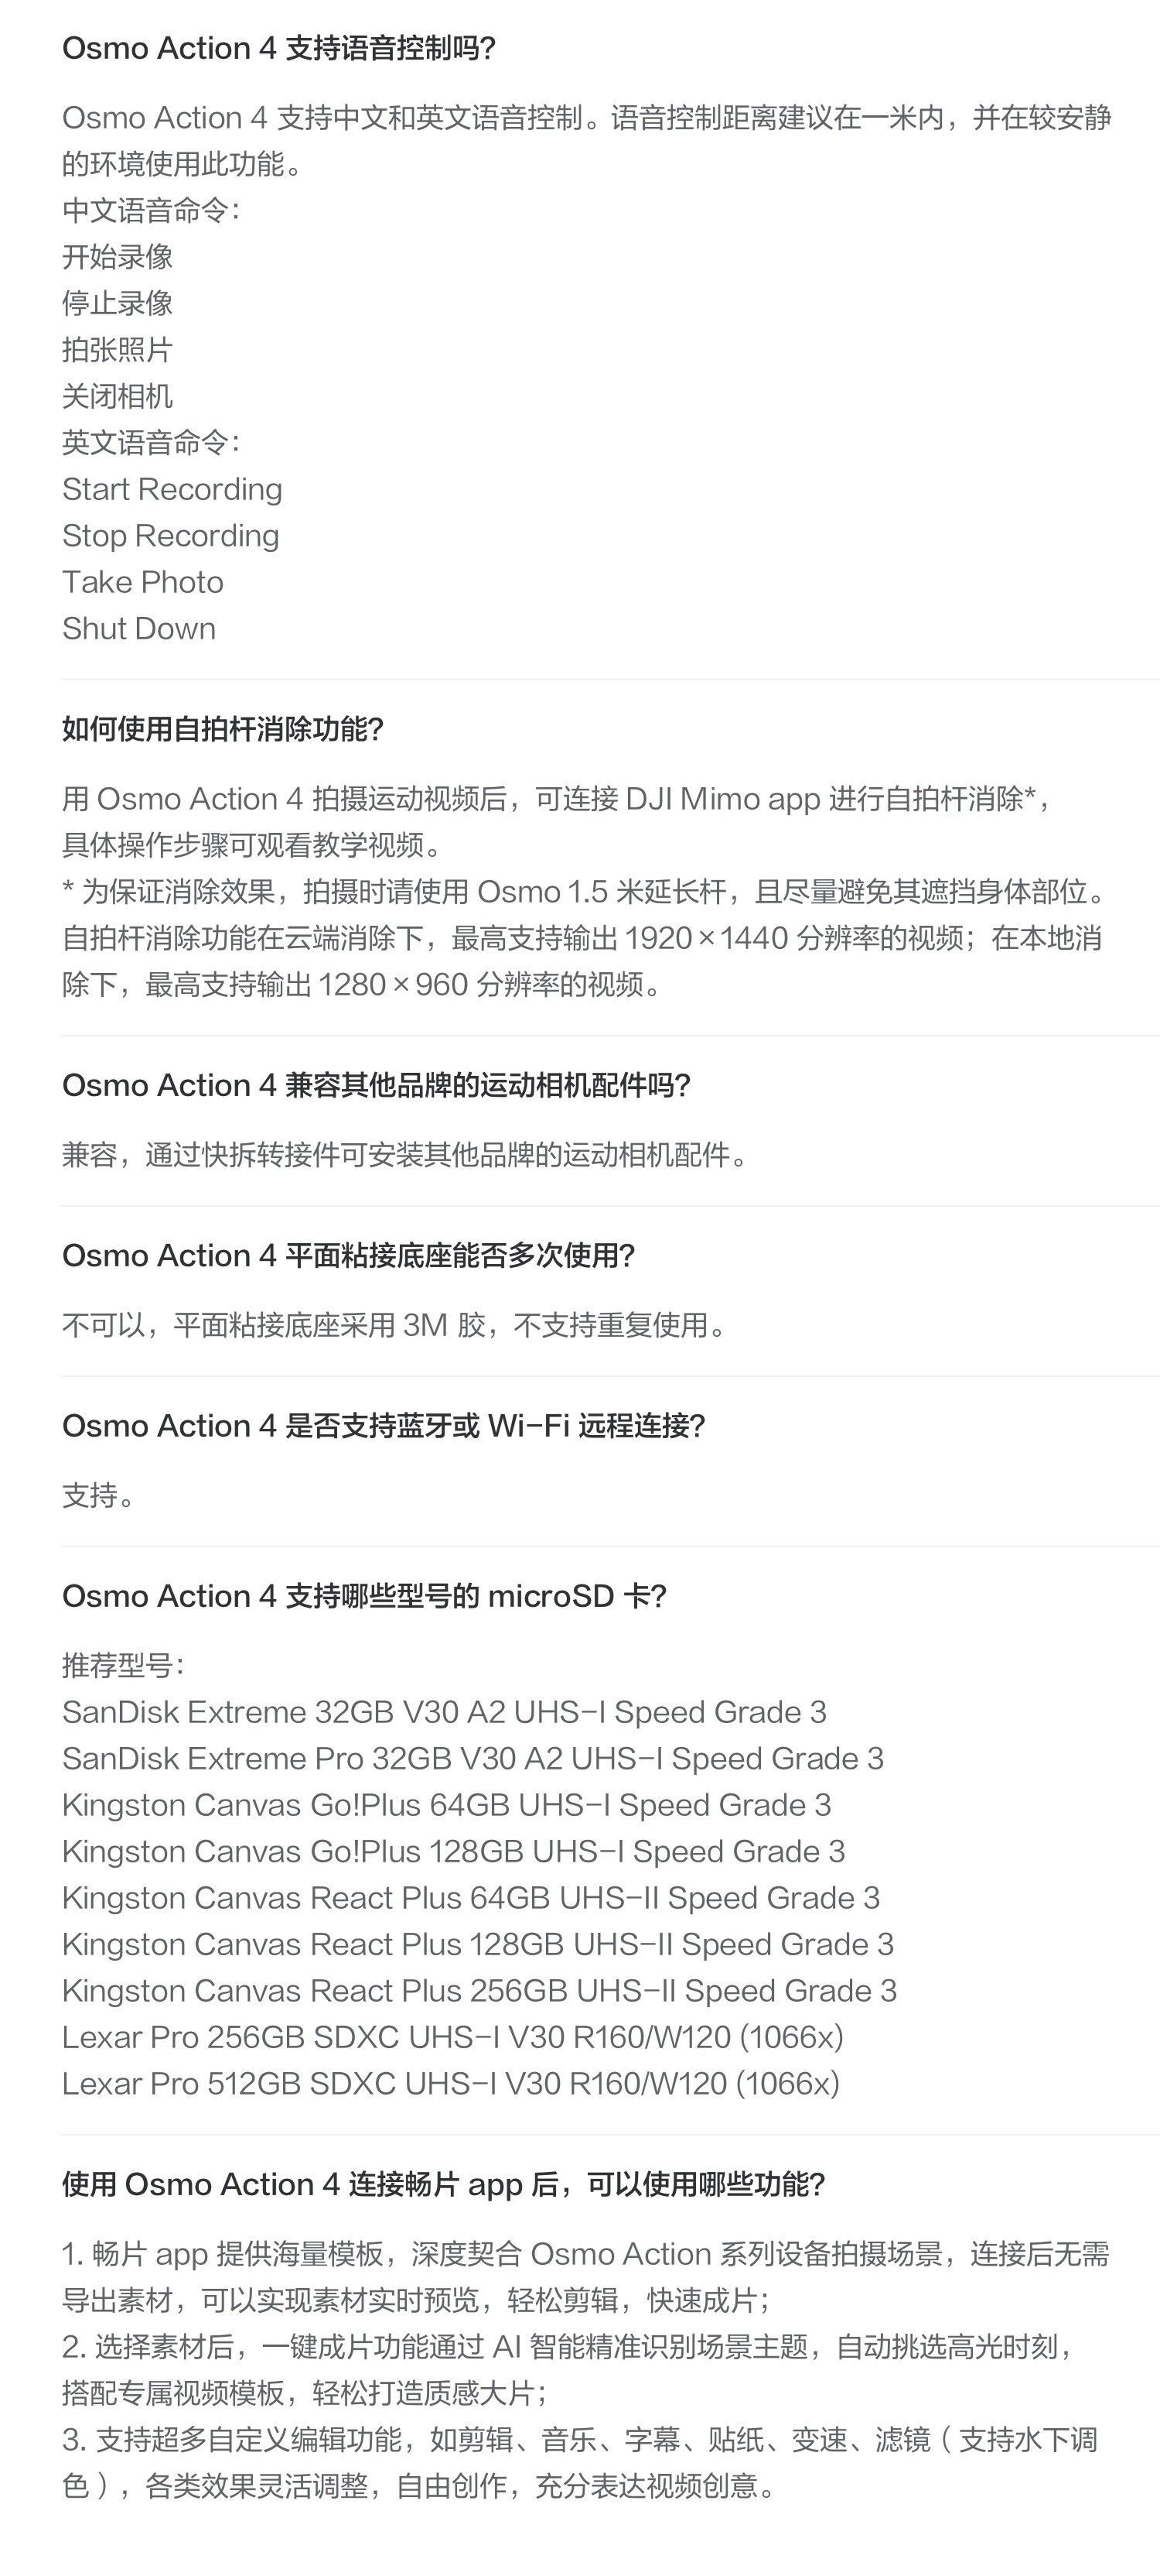Image resolution: width=1160 pixels, height=2576 pixels.
Task: Click the 3M adhesive answer text
Action: [394, 1325]
